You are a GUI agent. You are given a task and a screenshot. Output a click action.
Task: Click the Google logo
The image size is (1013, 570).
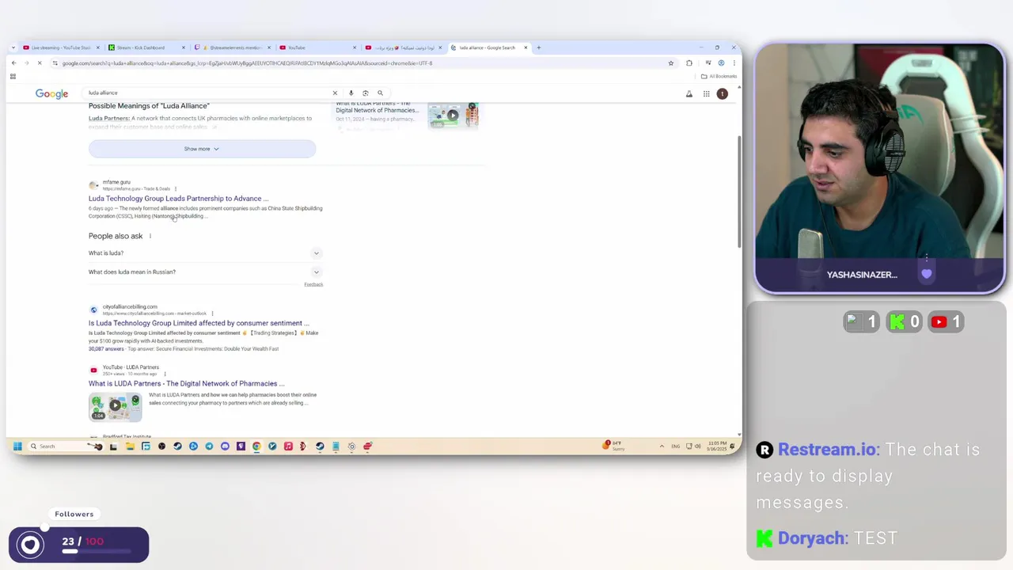(x=51, y=93)
